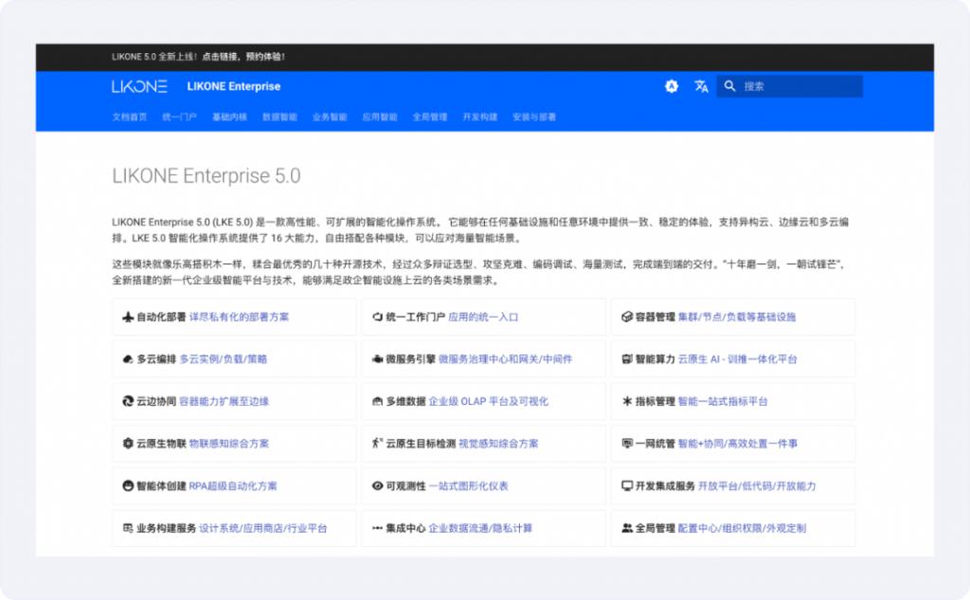Open the 容器能力扩展至边缘 link

[224, 401]
